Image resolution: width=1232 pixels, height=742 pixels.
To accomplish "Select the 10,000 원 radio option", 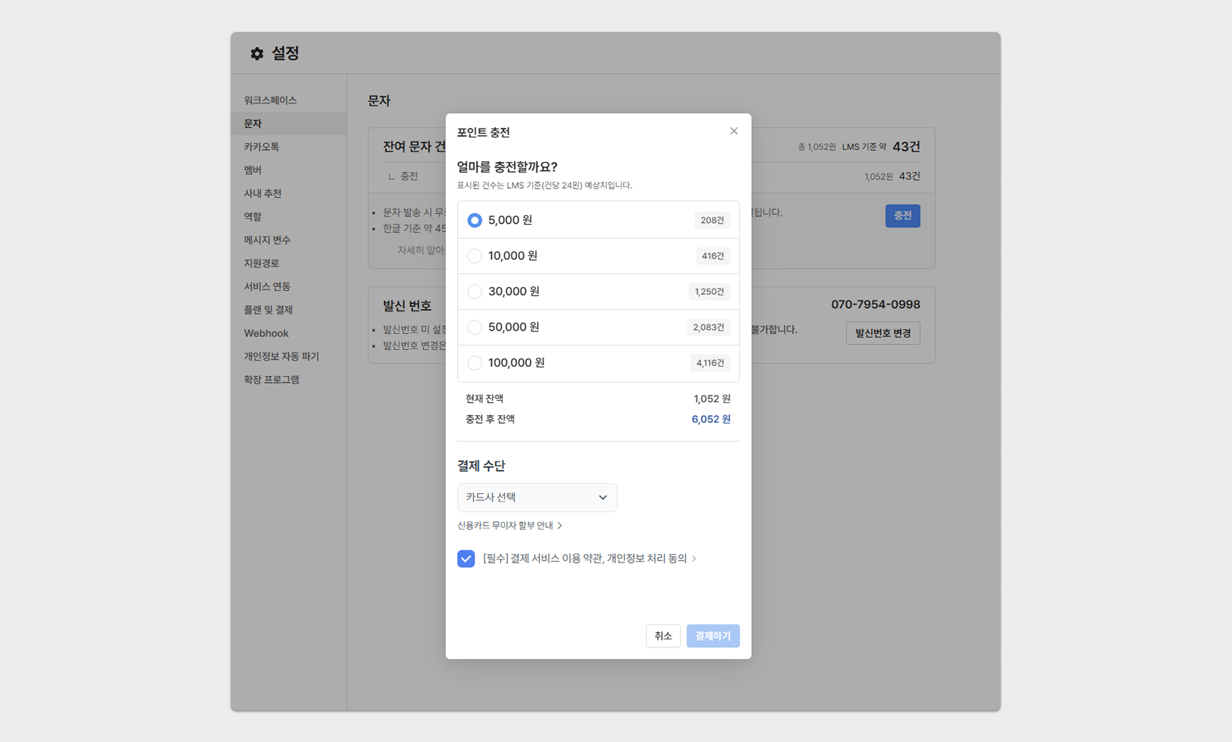I will [474, 256].
